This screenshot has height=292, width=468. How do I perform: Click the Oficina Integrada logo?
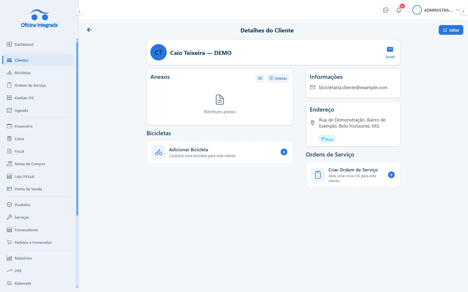tap(39, 18)
